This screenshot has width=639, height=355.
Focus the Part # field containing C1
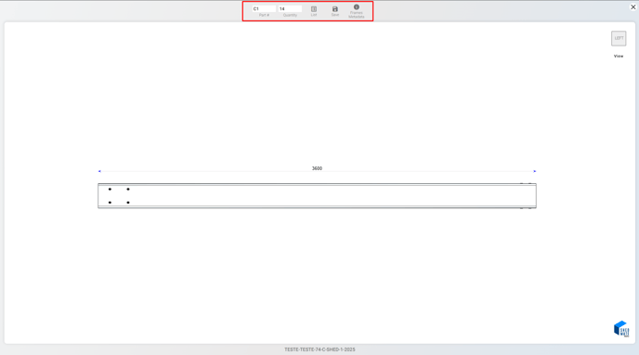point(264,8)
